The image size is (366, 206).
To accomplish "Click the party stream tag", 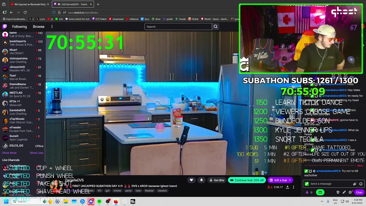I will pyautogui.click(x=128, y=191).
